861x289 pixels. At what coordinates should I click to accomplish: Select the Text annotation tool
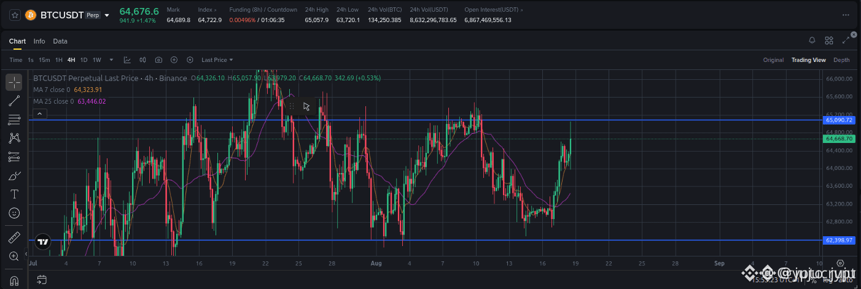[x=14, y=195]
